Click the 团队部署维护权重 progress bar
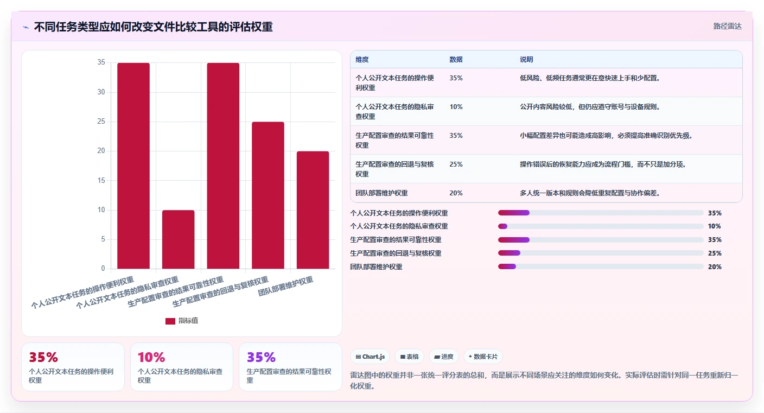The image size is (764, 413). (601, 266)
